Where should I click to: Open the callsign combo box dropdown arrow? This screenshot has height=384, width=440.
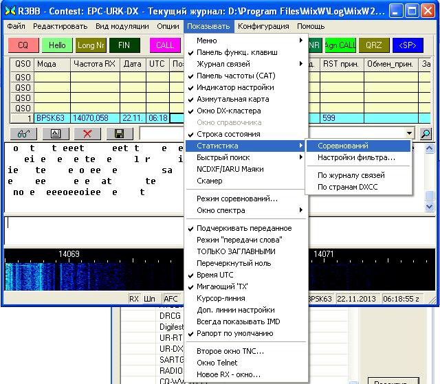[x=410, y=133]
